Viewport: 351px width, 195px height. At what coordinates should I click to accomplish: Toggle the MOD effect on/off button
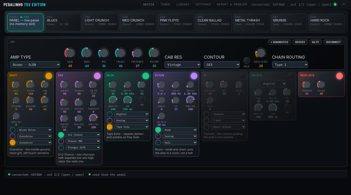[97, 76]
